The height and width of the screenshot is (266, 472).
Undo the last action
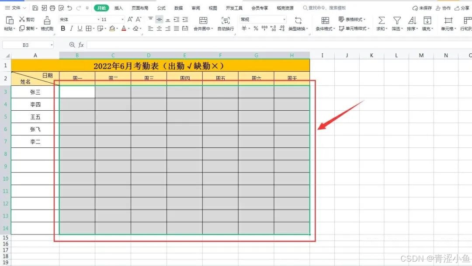[x=70, y=8]
